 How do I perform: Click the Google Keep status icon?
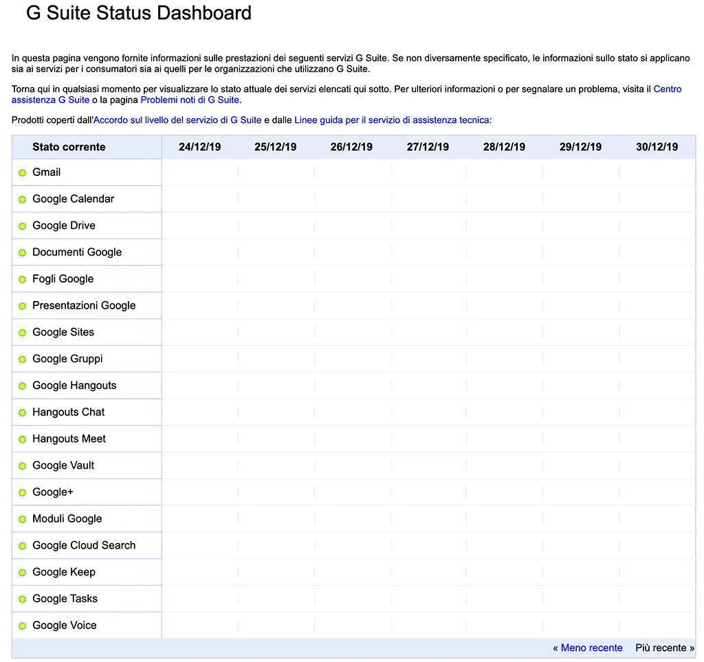pos(22,573)
